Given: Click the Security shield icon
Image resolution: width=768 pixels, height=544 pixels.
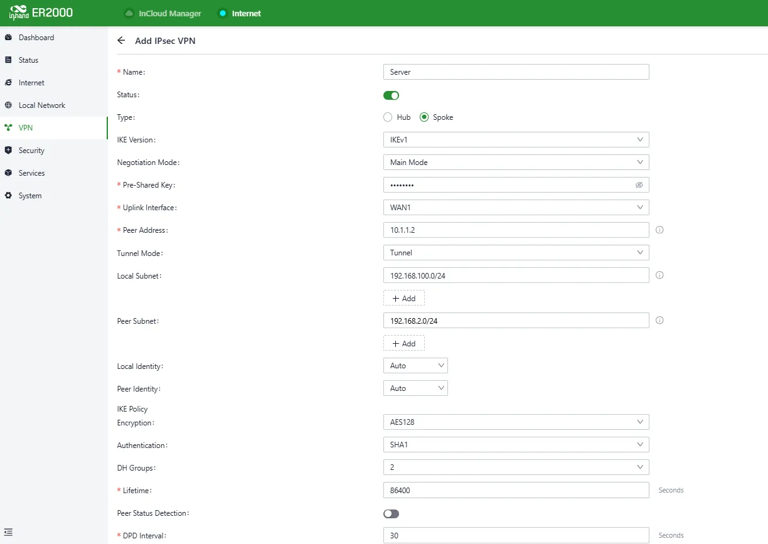Looking at the screenshot, I should [8, 151].
